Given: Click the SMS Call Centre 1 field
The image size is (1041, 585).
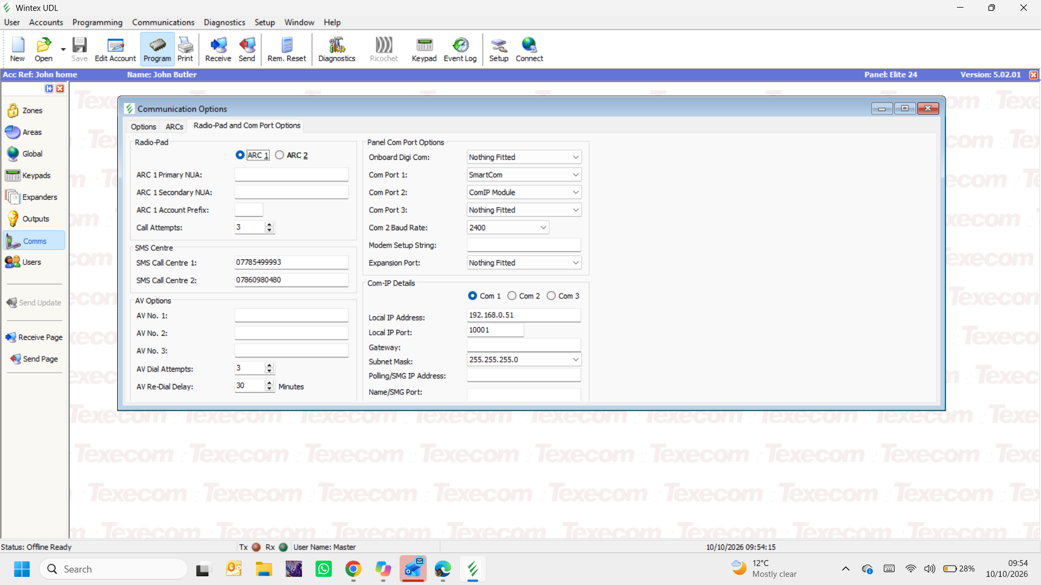Looking at the screenshot, I should pos(291,262).
